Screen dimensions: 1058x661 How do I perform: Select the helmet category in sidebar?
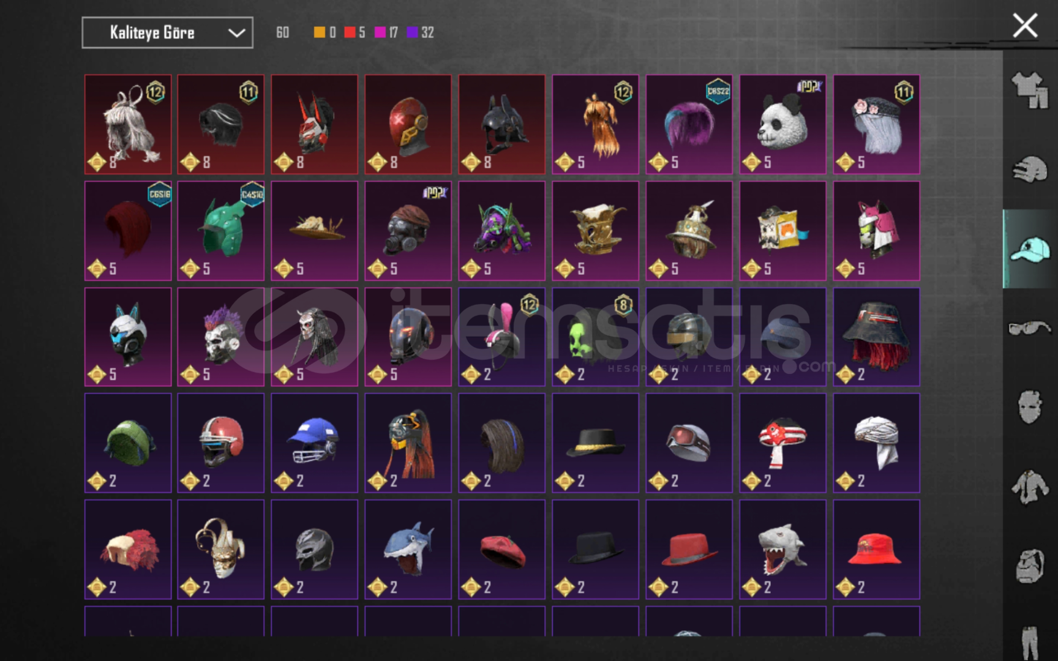(x=1030, y=169)
